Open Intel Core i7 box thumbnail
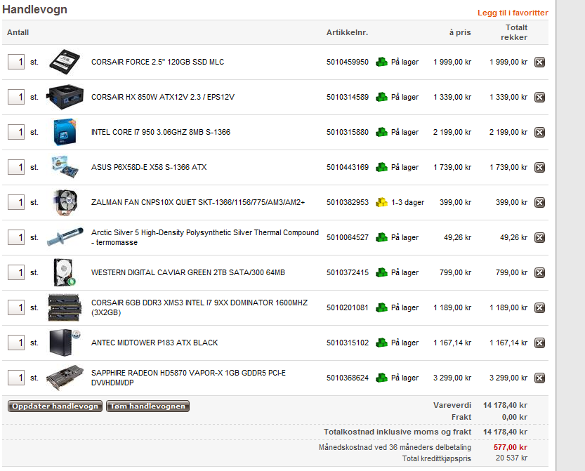This screenshot has width=585, height=471. (x=65, y=132)
